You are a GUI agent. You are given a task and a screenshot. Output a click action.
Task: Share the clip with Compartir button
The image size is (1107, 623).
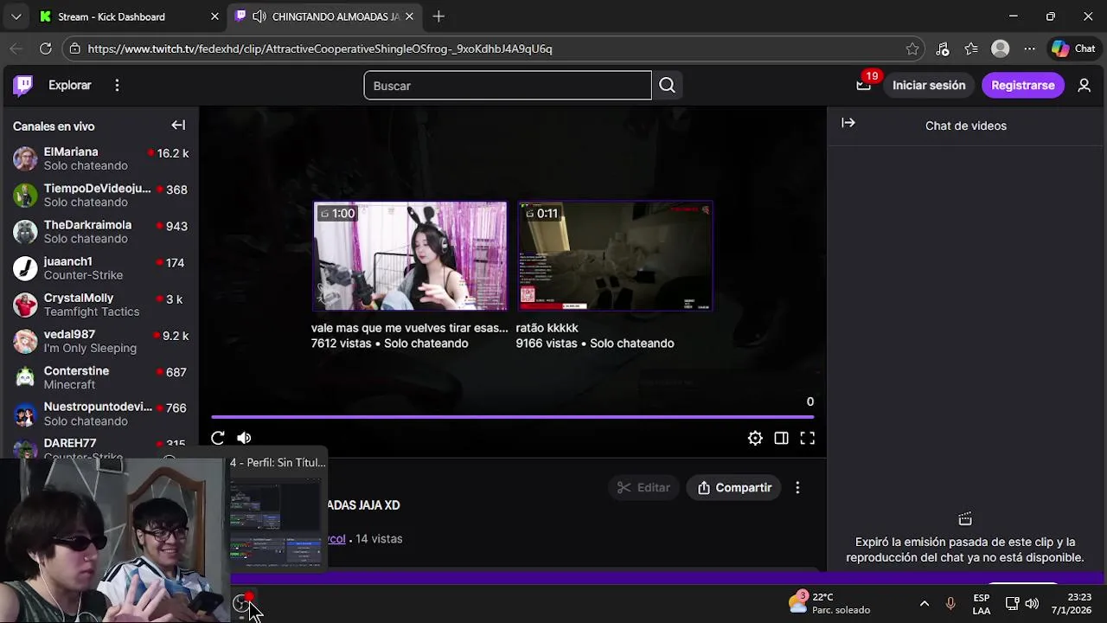coord(734,487)
